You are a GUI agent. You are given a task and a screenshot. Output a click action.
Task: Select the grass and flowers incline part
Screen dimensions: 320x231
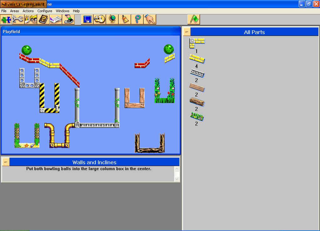pyautogui.click(x=197, y=116)
